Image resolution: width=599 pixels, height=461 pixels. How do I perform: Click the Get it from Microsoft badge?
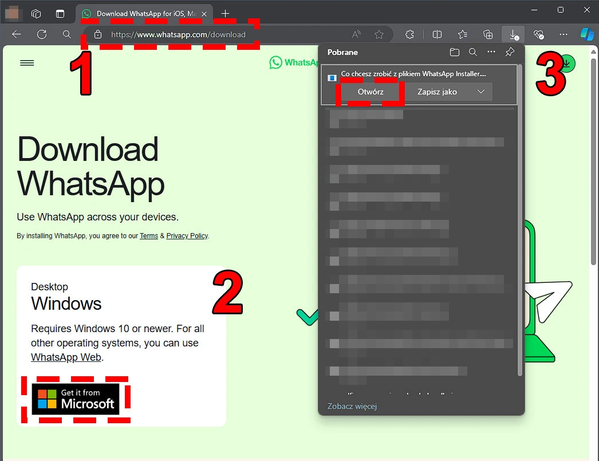pyautogui.click(x=75, y=399)
